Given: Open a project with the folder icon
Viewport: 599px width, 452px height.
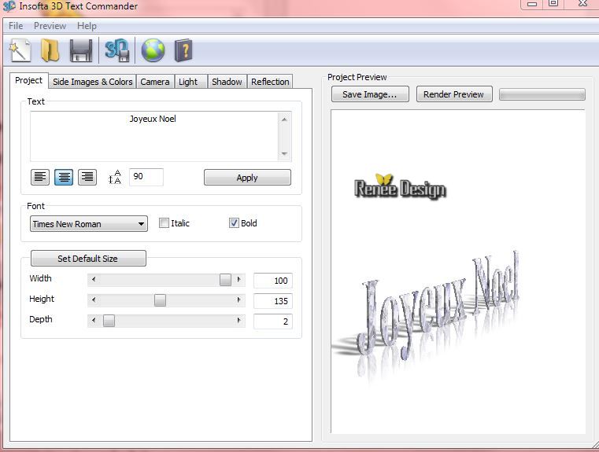Looking at the screenshot, I should point(50,51).
